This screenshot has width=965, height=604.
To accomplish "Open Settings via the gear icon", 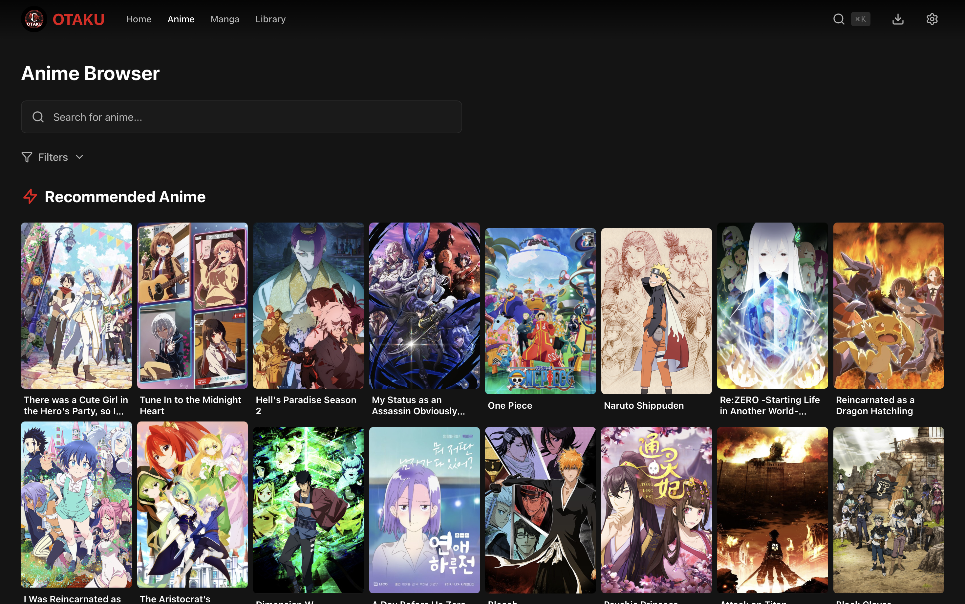I will (x=932, y=19).
